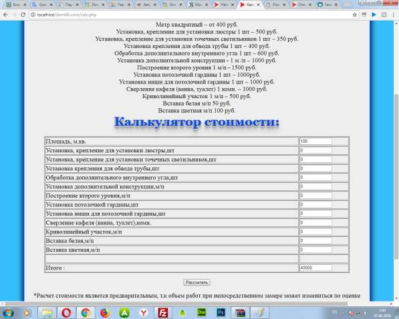399x319 pixels.
Task: Click the volume speaker icon in the system tray
Action: tap(366, 313)
